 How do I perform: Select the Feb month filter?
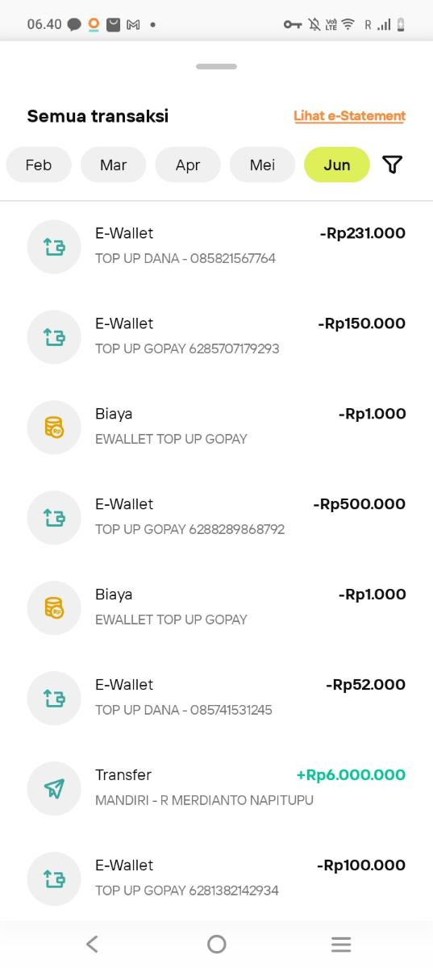click(39, 165)
